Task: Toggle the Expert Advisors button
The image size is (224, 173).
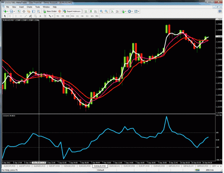Action: point(72,11)
